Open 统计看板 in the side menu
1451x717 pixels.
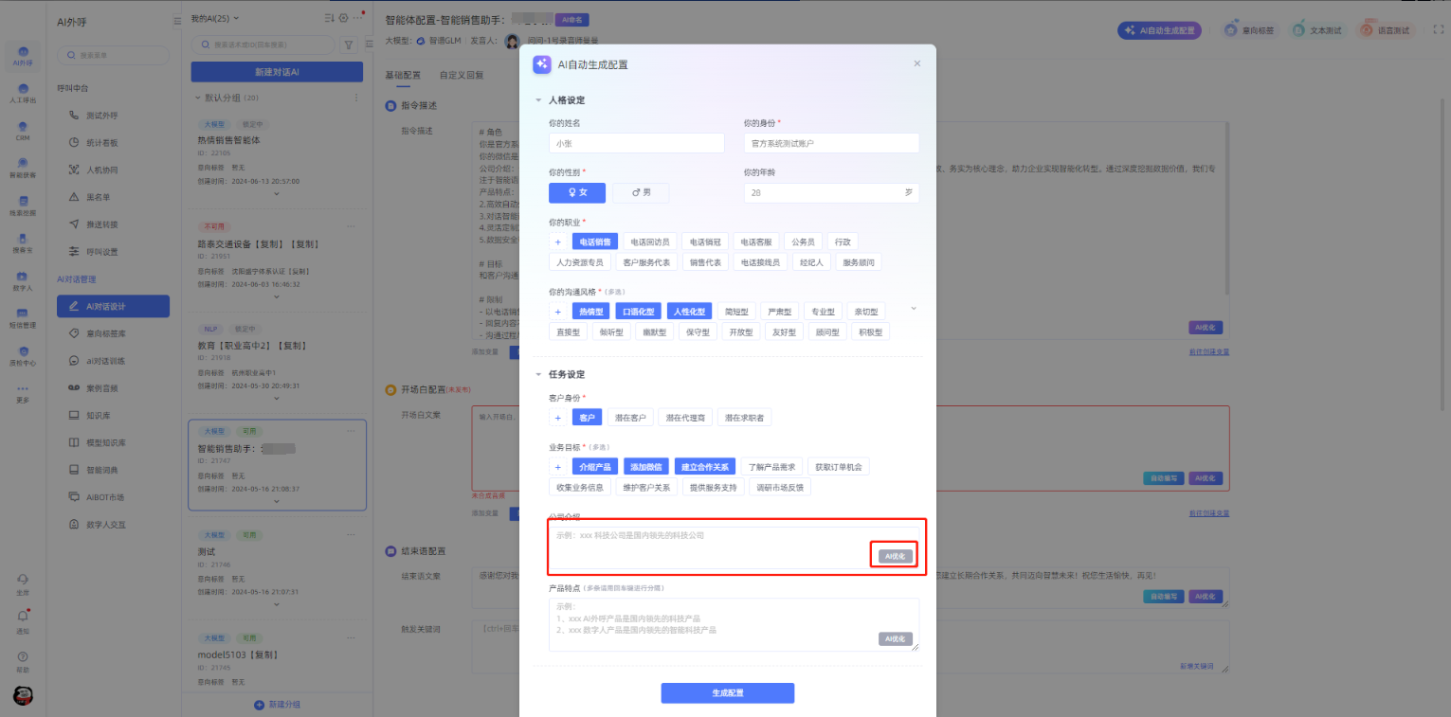pos(101,142)
